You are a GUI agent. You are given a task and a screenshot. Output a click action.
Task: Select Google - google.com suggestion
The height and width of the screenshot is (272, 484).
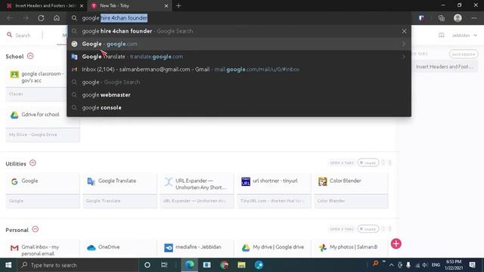coord(239,44)
